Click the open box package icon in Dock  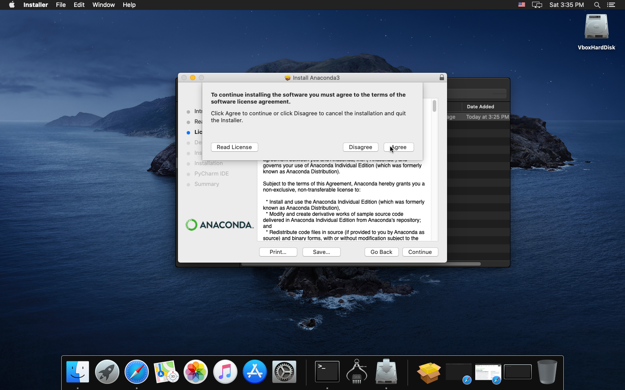pos(429,373)
